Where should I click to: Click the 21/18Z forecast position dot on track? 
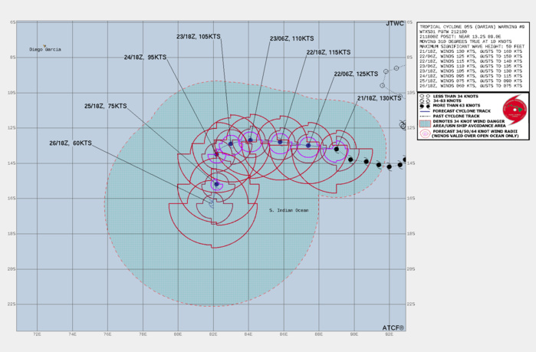coord(336,149)
